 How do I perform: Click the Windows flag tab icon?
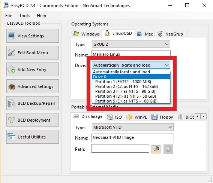pyautogui.click(x=76, y=34)
